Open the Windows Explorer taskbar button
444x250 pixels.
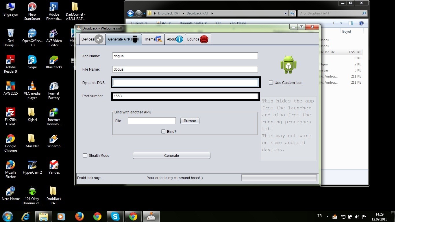pyautogui.click(x=44, y=216)
